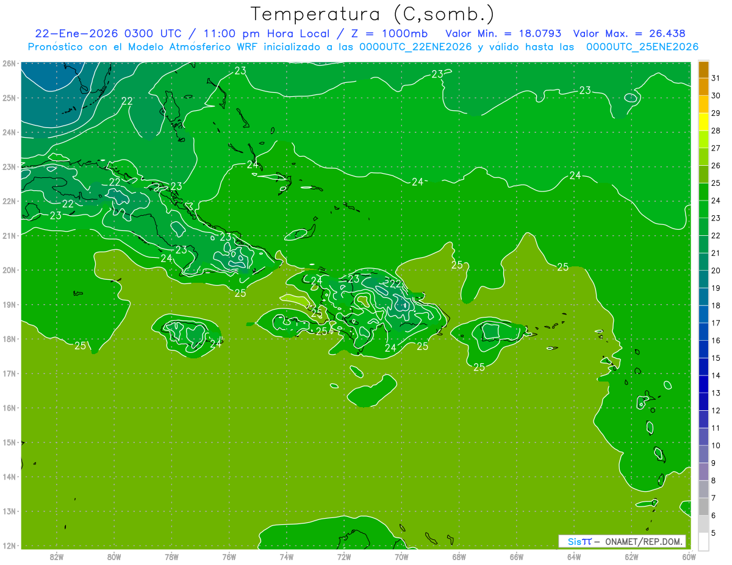Click the "70W" longitude axis label
732x565 pixels.
(x=401, y=556)
